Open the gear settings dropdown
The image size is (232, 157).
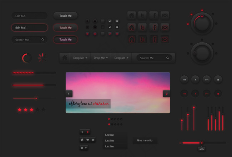pos(84,148)
